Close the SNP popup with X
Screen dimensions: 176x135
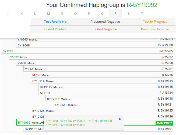pos(120,119)
